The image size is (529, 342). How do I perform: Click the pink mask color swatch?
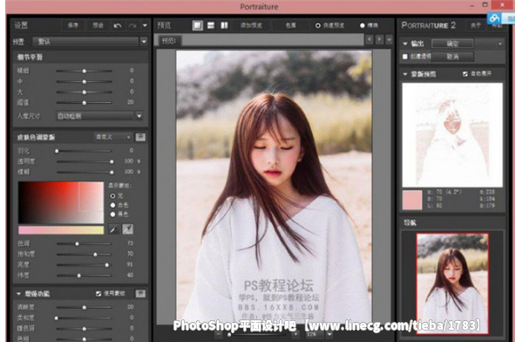point(412,200)
